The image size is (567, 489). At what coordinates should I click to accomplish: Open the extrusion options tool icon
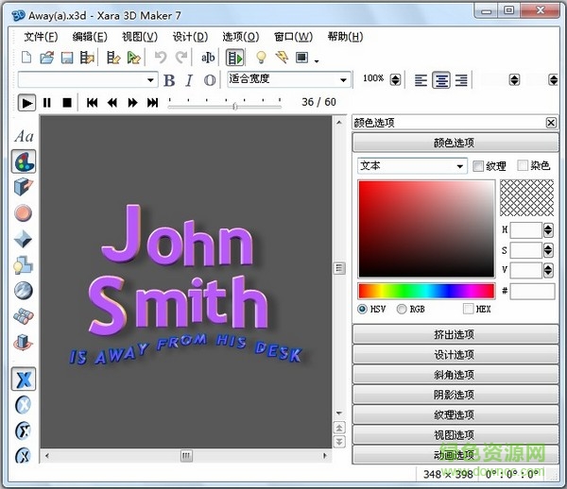(24, 187)
